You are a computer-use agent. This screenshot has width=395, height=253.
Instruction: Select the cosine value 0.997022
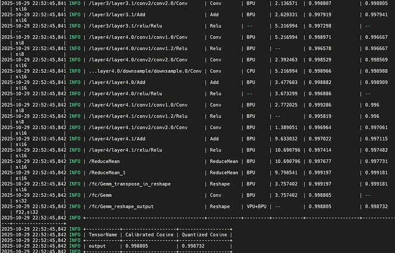tap(320, 139)
